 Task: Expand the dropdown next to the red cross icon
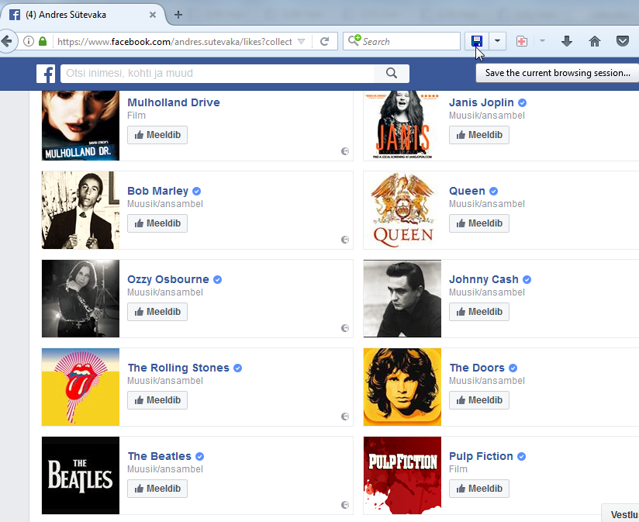[x=542, y=41]
